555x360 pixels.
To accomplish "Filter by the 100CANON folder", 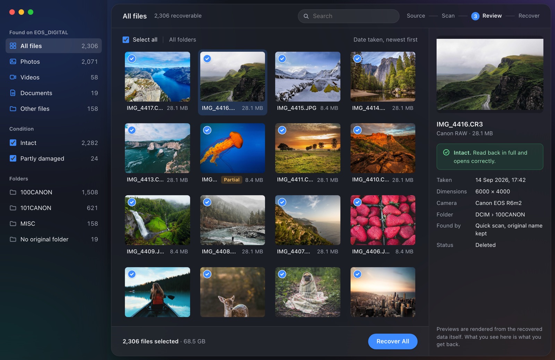I will [54, 192].
